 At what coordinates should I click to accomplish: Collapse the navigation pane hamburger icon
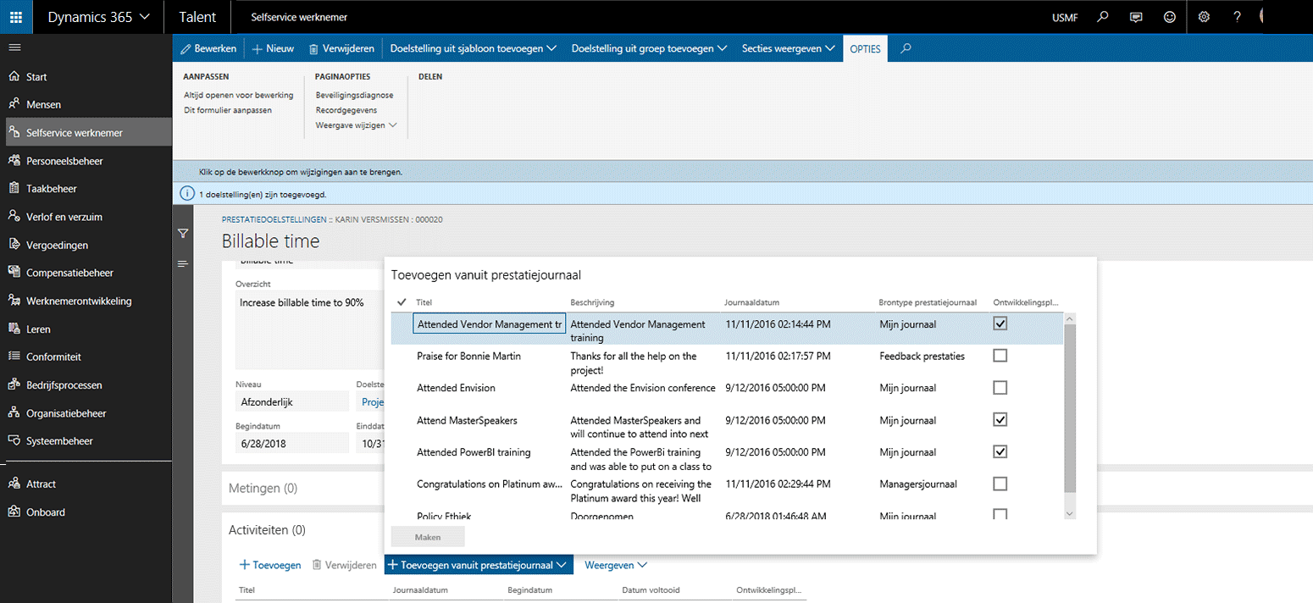click(14, 47)
